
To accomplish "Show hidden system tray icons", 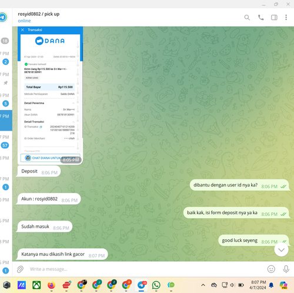I will point(203,285).
